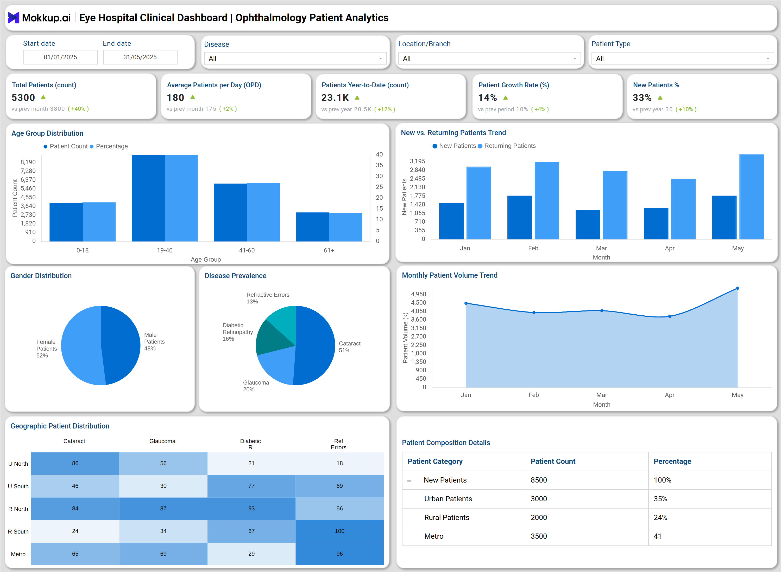Select the 61+ light Percentage bar
The height and width of the screenshot is (572, 781).
click(x=346, y=227)
